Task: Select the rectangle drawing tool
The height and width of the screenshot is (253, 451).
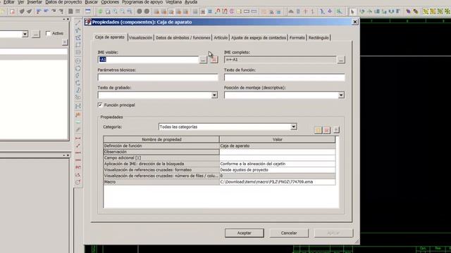Action: [78, 45]
